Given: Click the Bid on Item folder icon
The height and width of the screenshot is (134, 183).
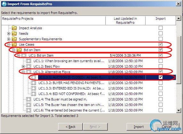Looking at the screenshot, I should point(19,50).
